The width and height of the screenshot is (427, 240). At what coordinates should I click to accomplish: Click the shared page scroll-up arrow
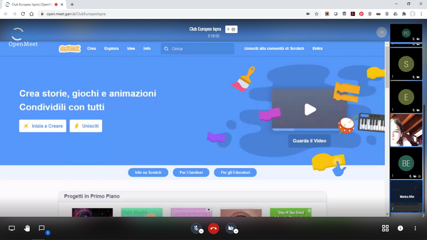point(388,44)
